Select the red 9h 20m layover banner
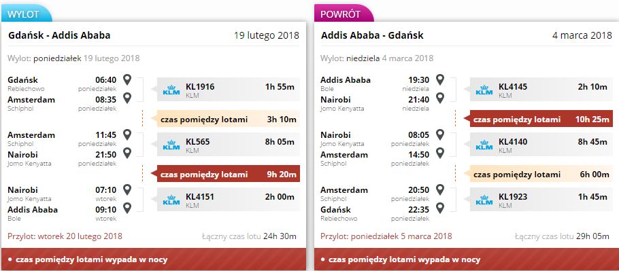 [x=226, y=174]
